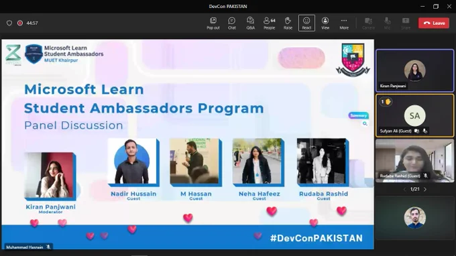
Task: Open the Pop out view
Action: 213,23
